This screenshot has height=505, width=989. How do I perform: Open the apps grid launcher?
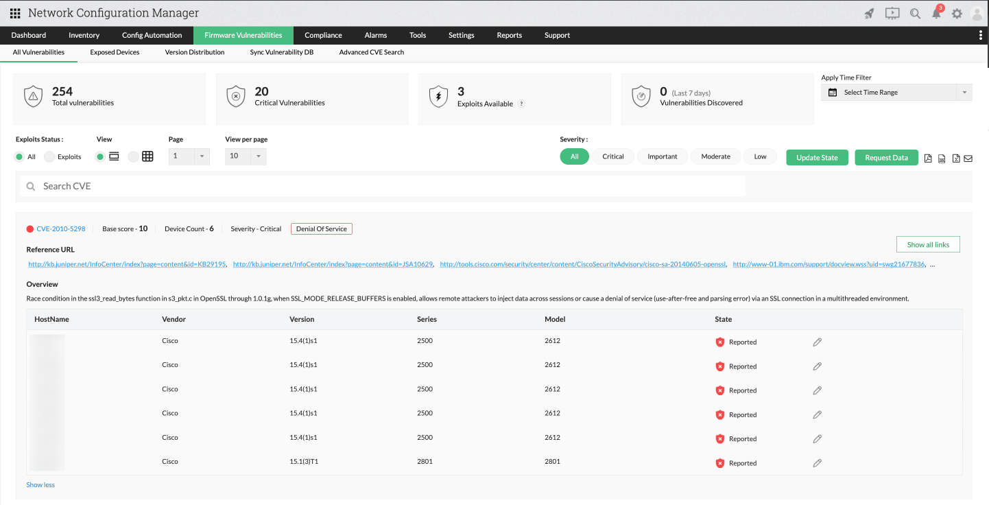coord(15,12)
